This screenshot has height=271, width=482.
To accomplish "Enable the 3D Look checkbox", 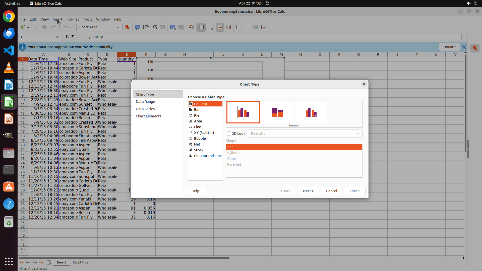I will tap(229, 133).
